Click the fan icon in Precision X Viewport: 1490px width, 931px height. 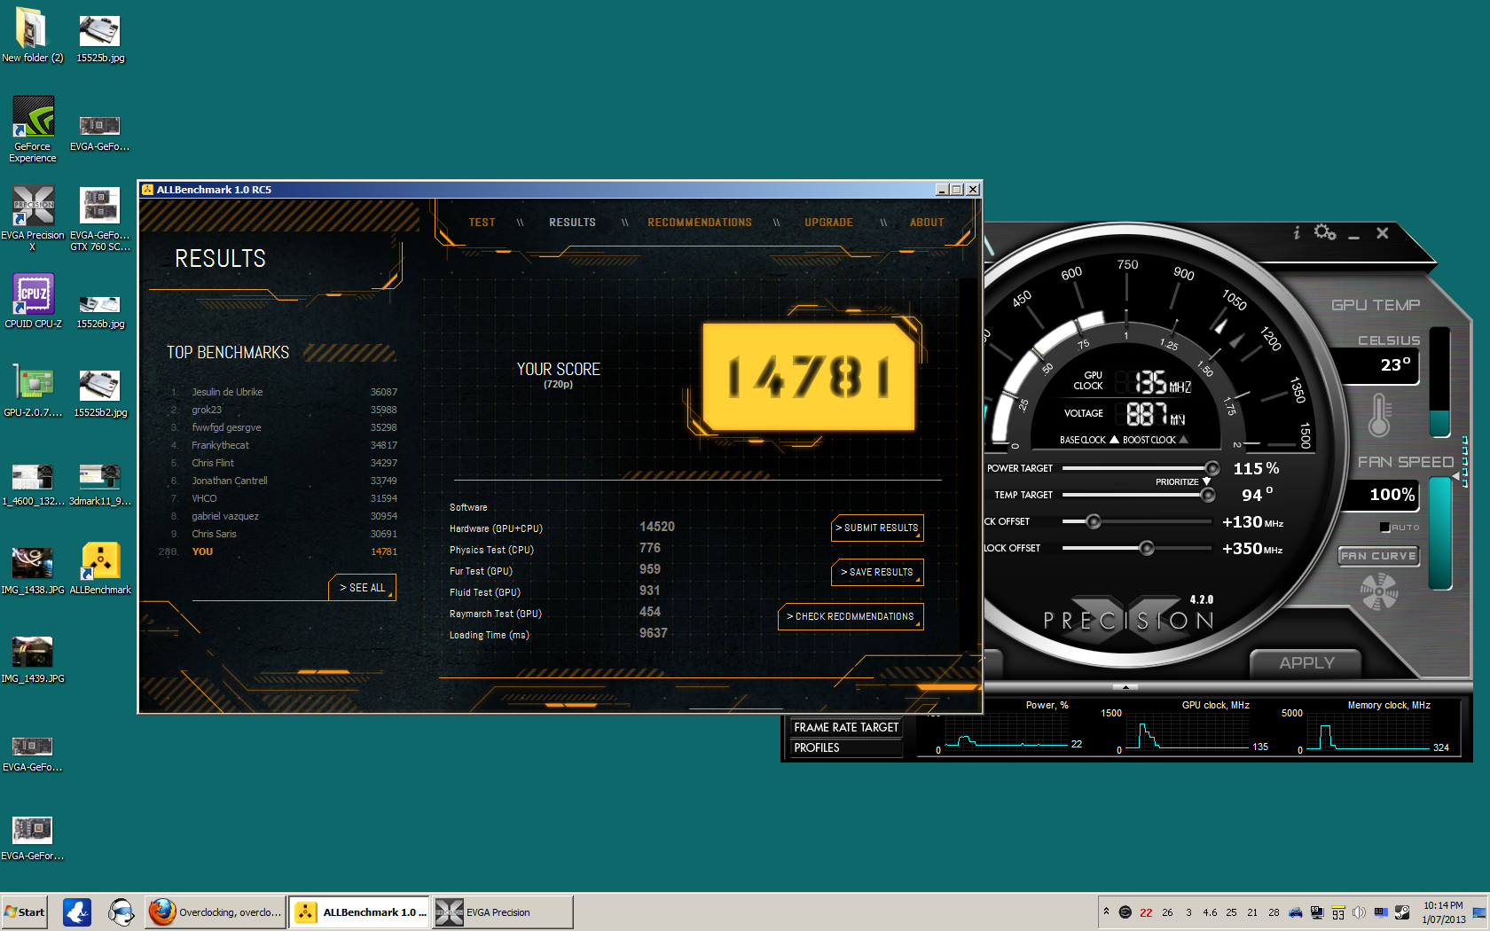click(1379, 591)
